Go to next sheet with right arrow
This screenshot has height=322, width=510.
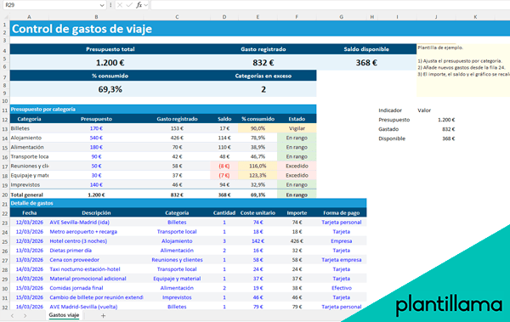(x=25, y=315)
